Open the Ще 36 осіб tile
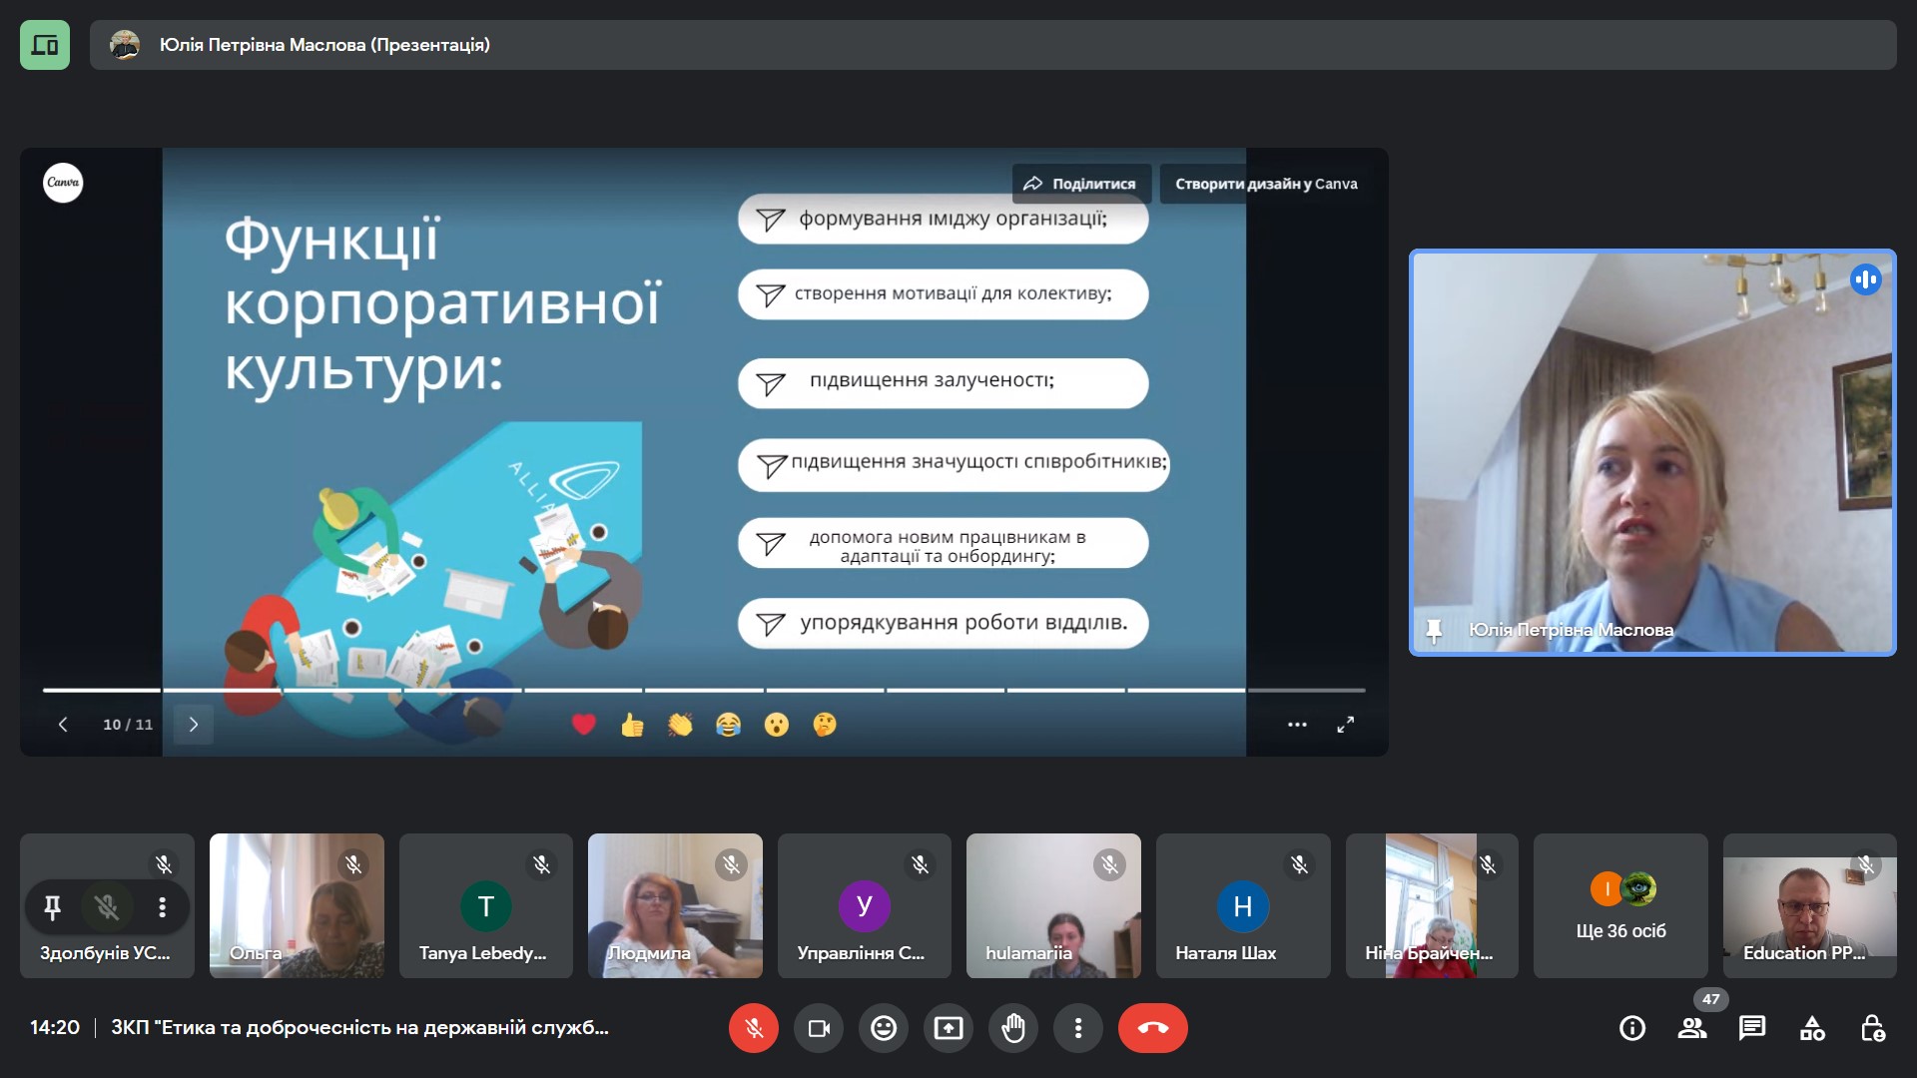 tap(1620, 906)
